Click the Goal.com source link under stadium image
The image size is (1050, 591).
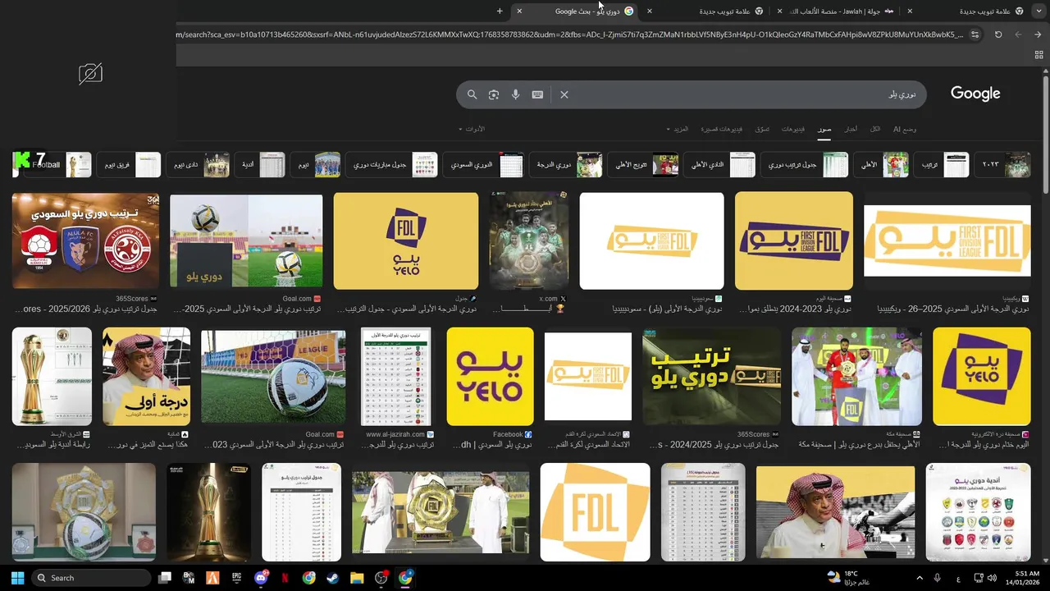coord(303,299)
